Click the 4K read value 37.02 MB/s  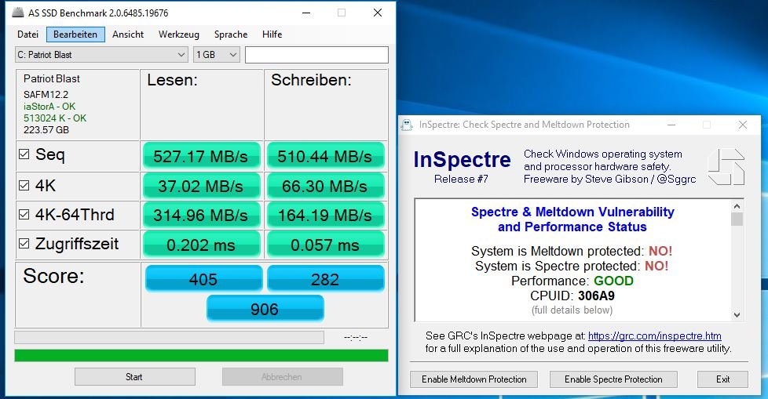coord(201,187)
